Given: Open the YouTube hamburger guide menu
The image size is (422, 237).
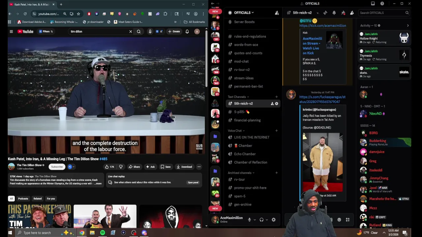Looking at the screenshot, I should (x=11, y=32).
